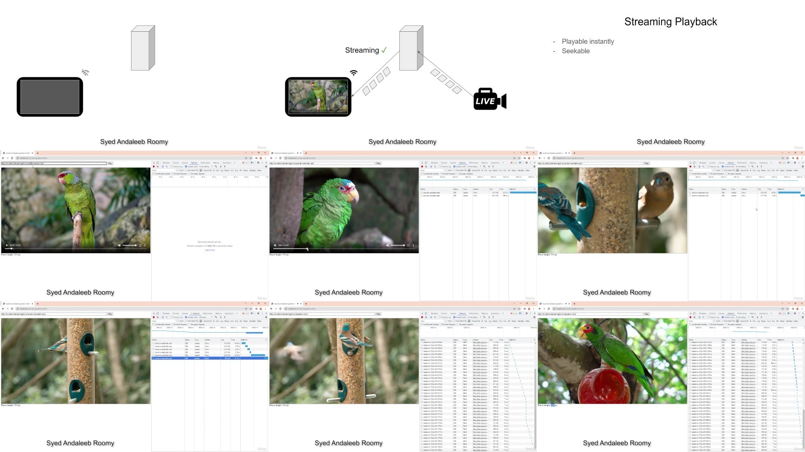Image resolution: width=805 pixels, height=452 pixels.
Task: Filter by Media type in parrot-on-perch DevTools
Action: point(227,170)
